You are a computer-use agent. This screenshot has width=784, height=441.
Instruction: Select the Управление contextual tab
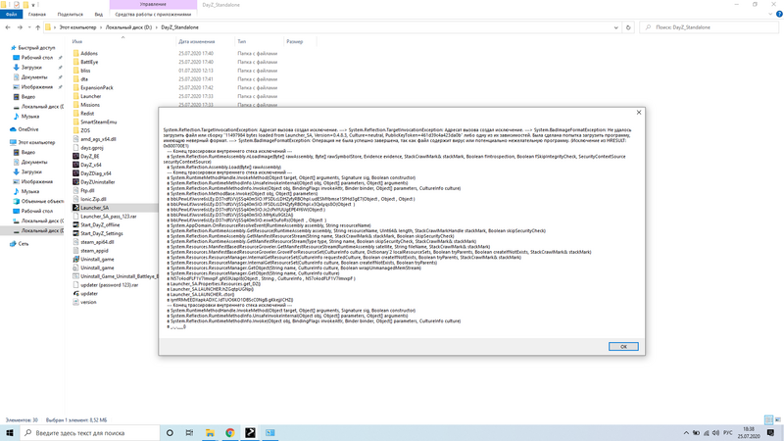[153, 5]
